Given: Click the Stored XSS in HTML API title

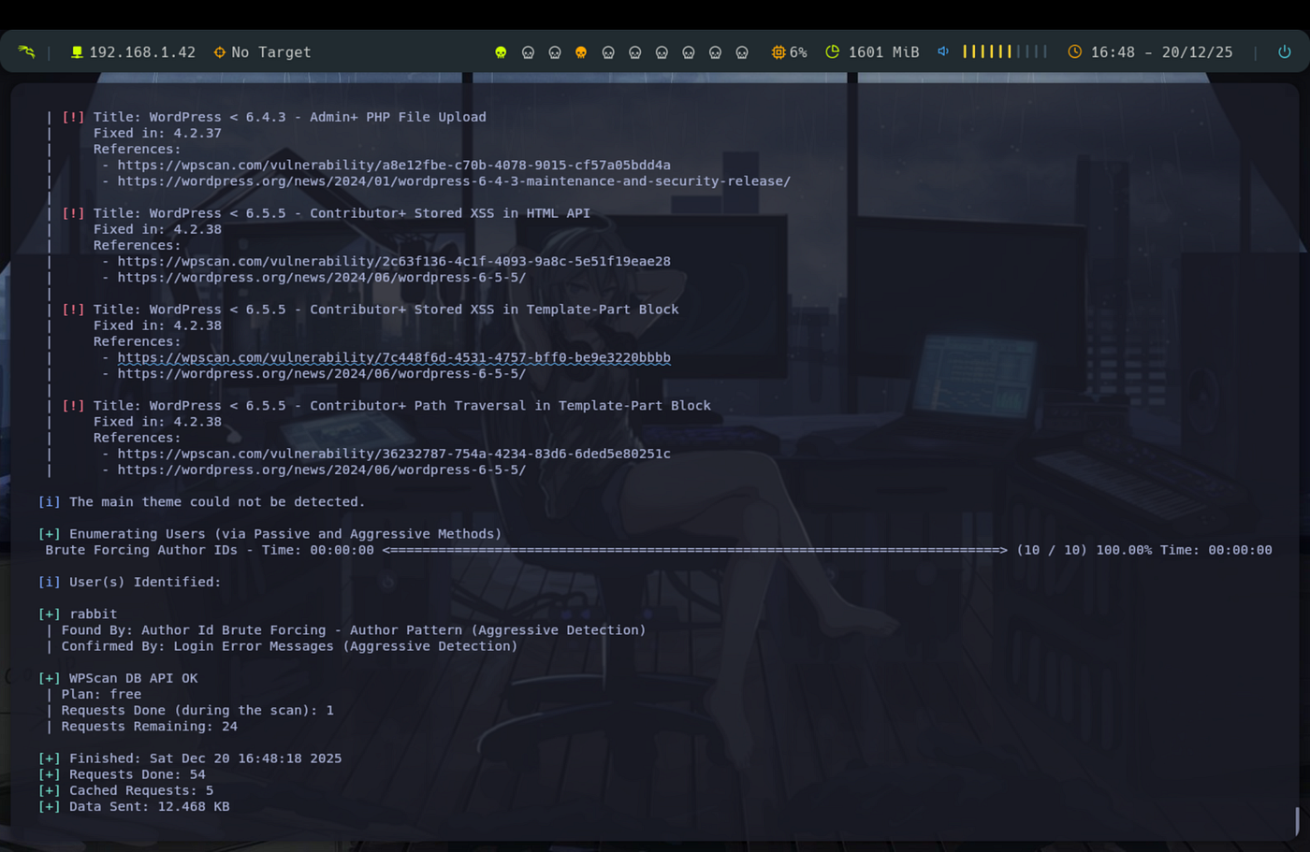Looking at the screenshot, I should tap(342, 214).
